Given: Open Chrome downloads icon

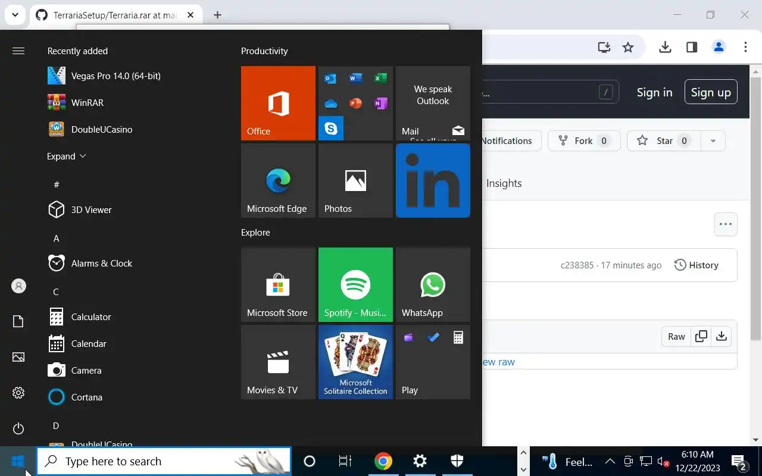Looking at the screenshot, I should coord(665,47).
